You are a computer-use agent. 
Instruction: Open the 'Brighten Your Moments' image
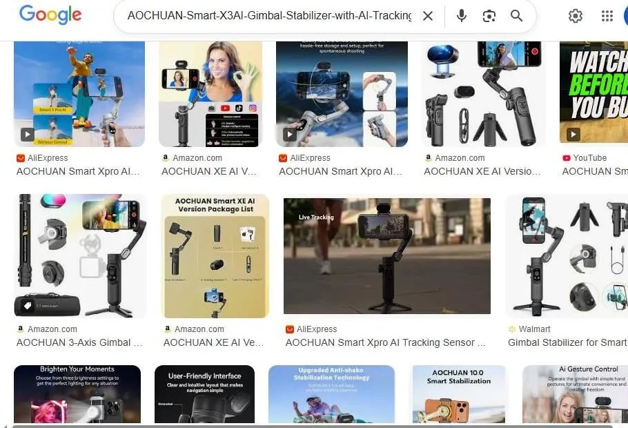click(77, 394)
